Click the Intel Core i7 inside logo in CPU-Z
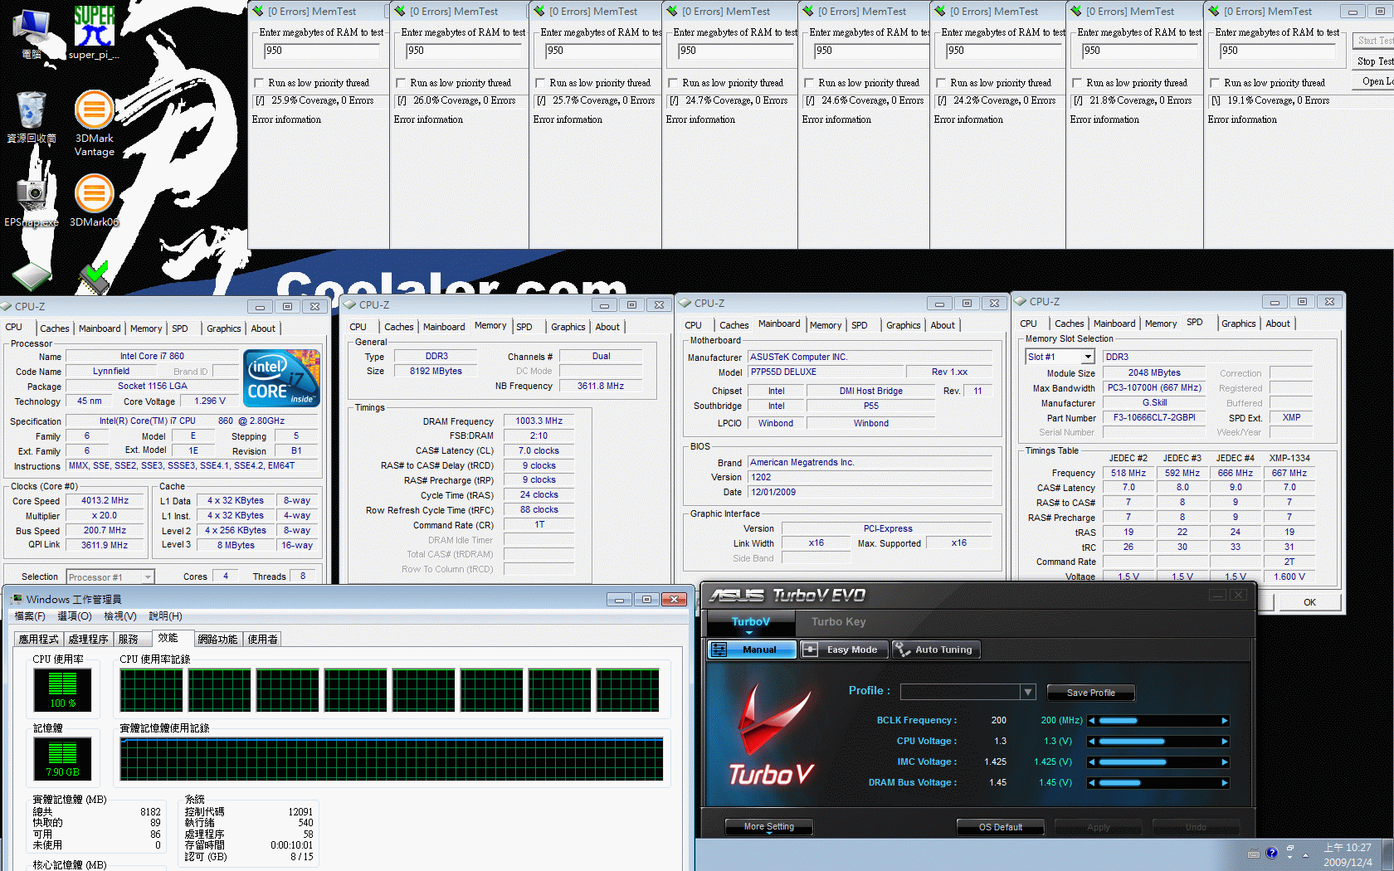This screenshot has width=1394, height=871. point(281,377)
